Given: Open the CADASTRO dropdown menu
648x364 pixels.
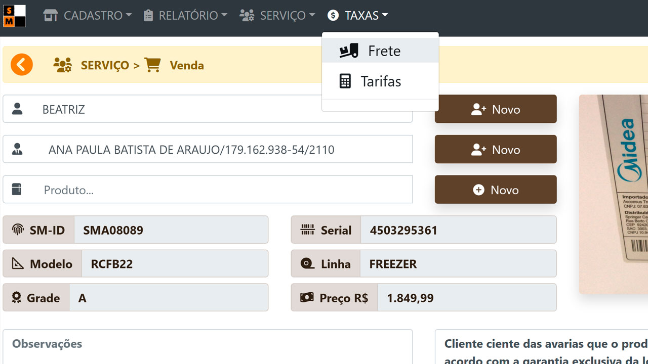Looking at the screenshot, I should (x=88, y=16).
